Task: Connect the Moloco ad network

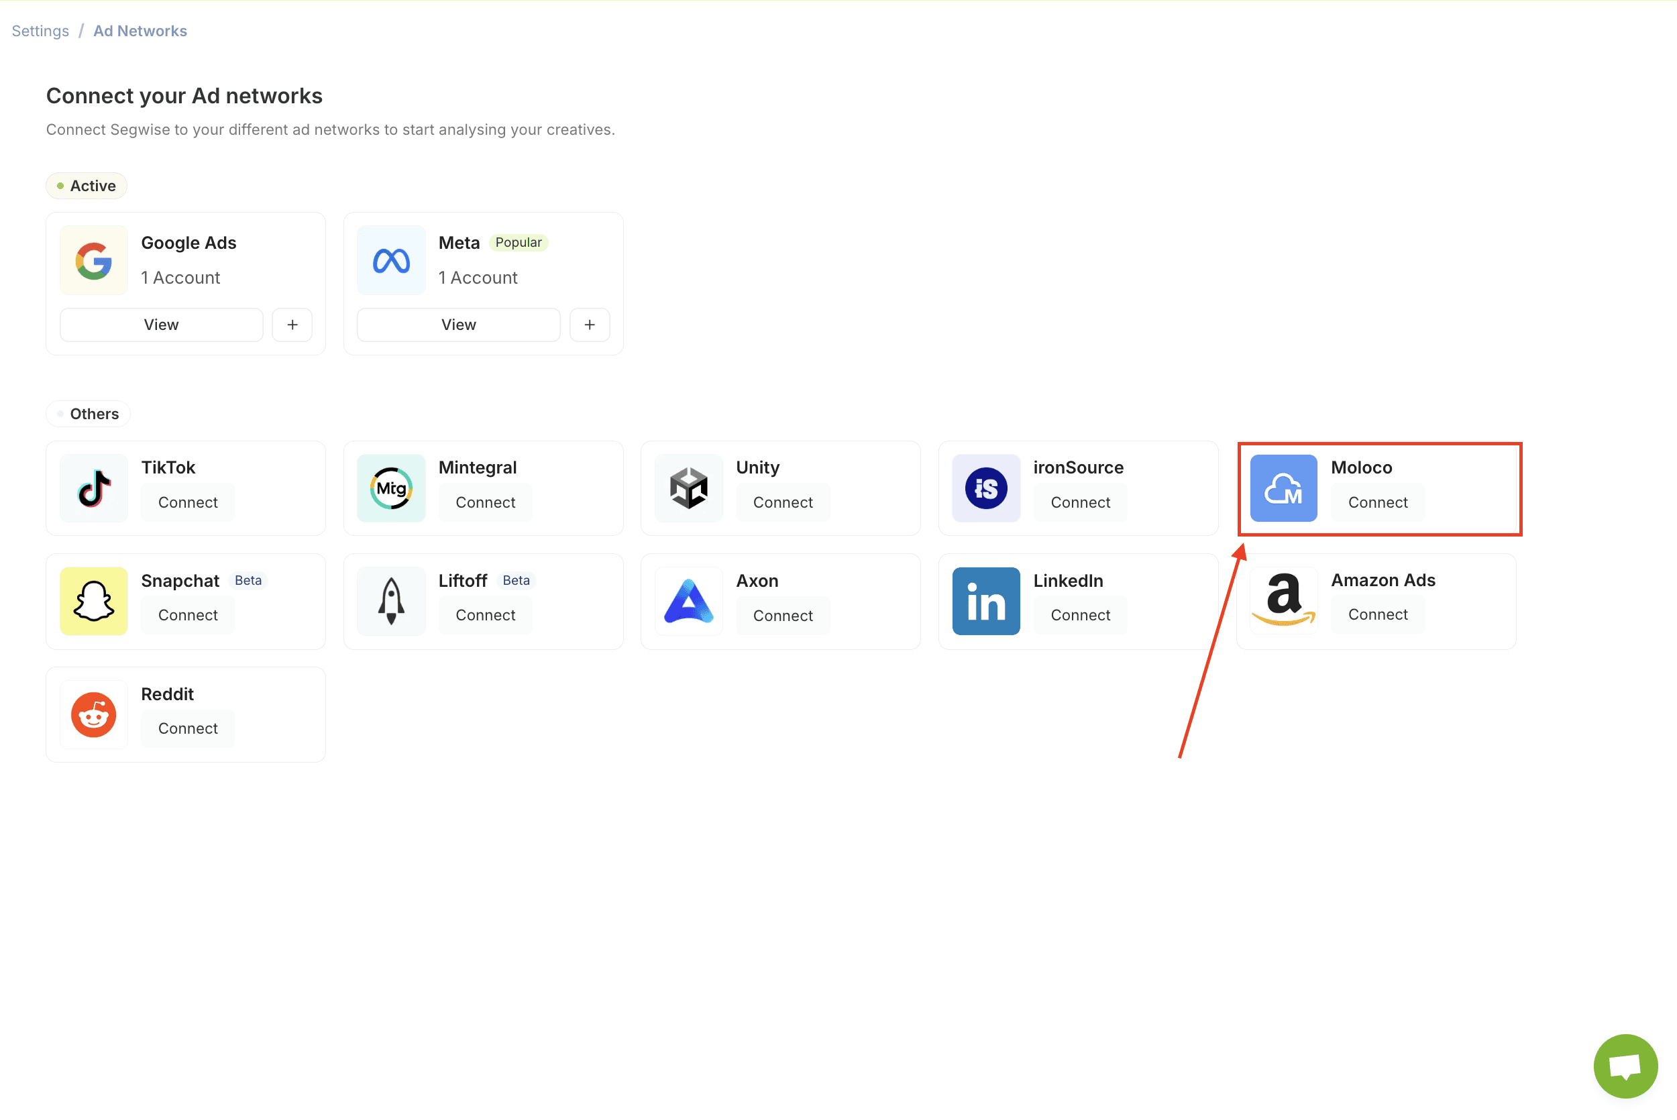Action: click(1377, 503)
